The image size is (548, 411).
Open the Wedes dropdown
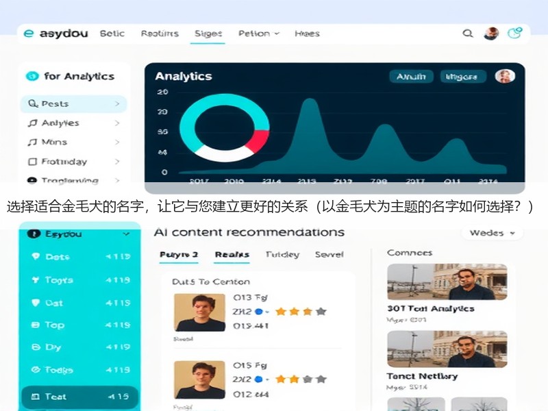[492, 233]
